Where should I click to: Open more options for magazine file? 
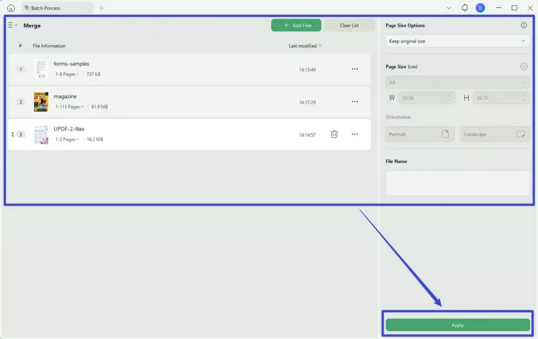tap(355, 101)
